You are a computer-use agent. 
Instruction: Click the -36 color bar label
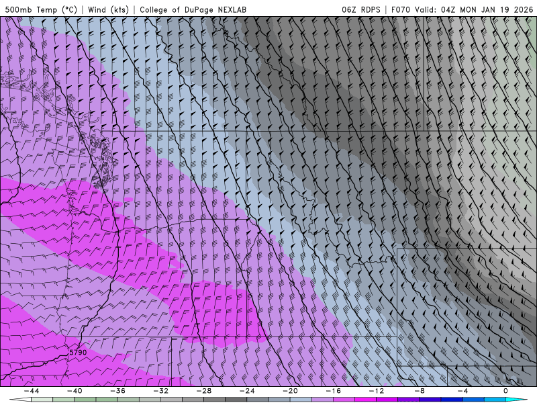[118, 391]
